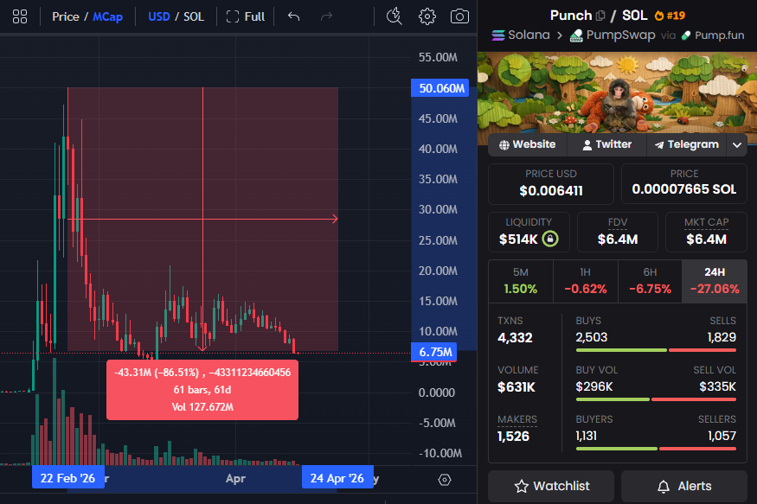Click the TXNS 4,332 value
The width and height of the screenshot is (757, 504).
[515, 338]
